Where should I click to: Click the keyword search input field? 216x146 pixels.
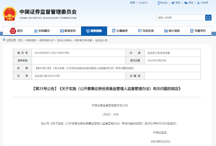(x=180, y=17)
